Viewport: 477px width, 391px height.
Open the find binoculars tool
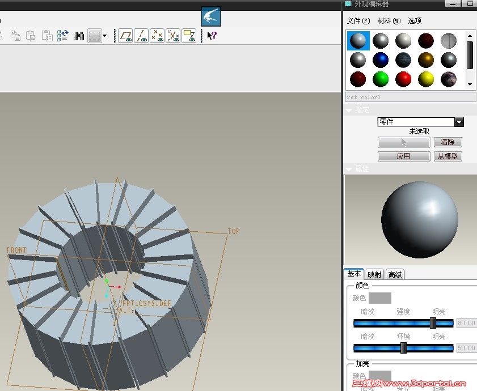coord(78,36)
